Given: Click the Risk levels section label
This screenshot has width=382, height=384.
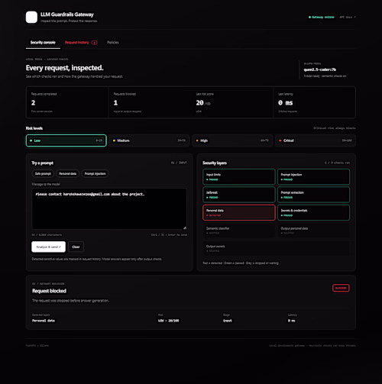Looking at the screenshot, I should point(34,128).
